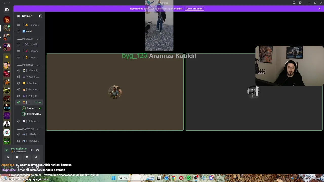Open user settings gear icon

click(38, 167)
